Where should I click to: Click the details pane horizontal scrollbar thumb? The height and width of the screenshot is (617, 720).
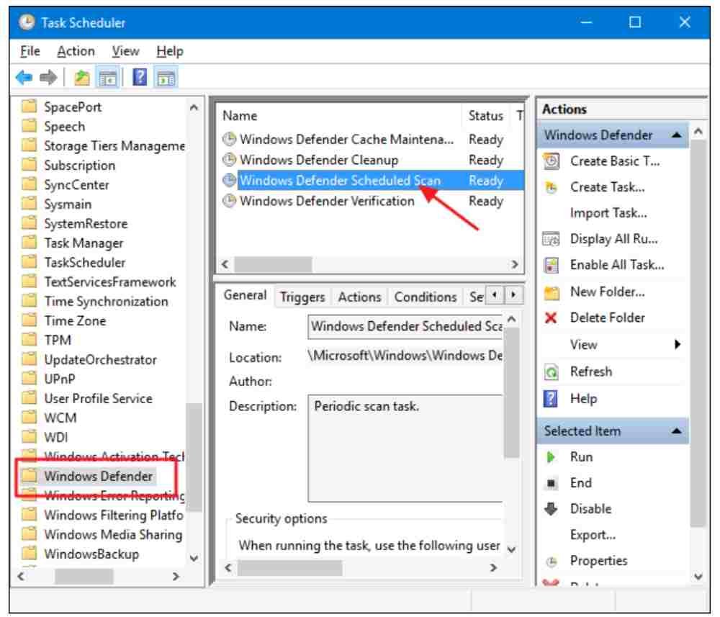click(x=289, y=568)
